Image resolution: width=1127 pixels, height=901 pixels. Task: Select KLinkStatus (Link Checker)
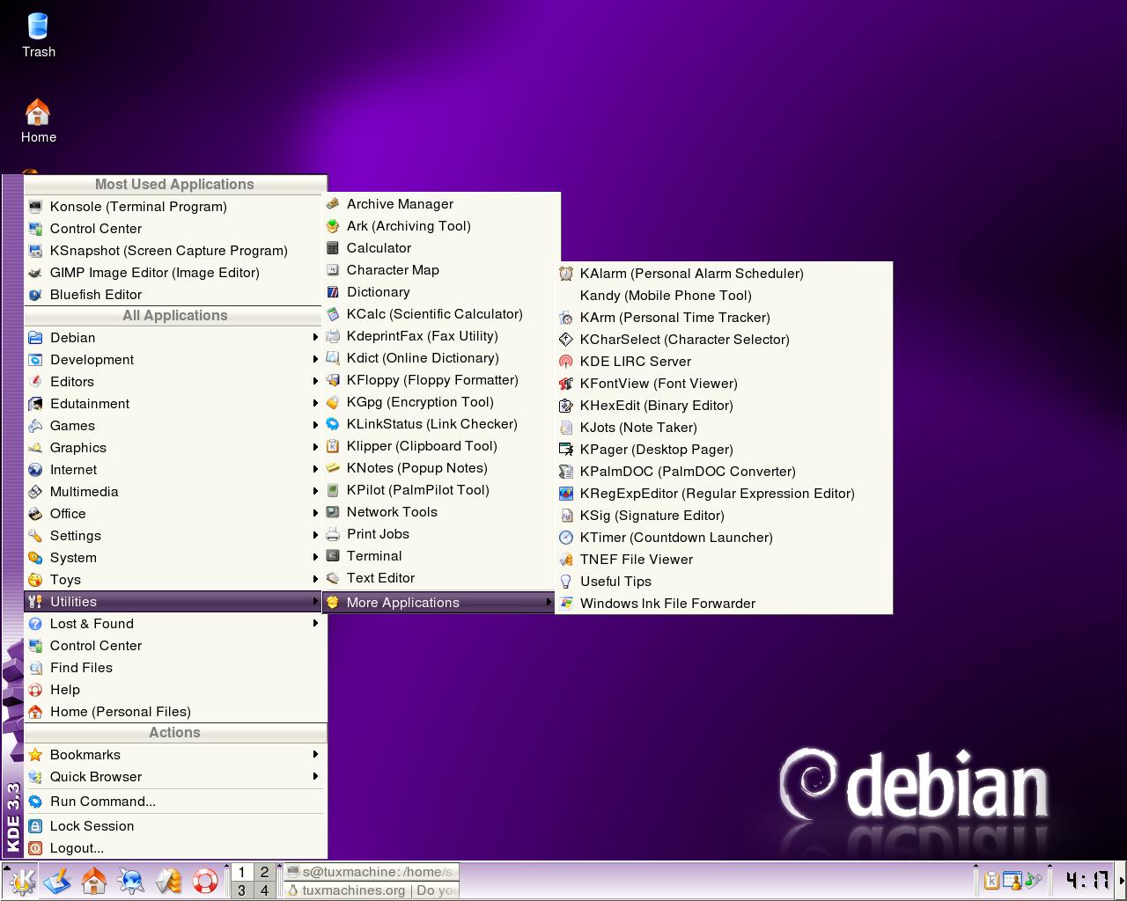[x=440, y=424]
